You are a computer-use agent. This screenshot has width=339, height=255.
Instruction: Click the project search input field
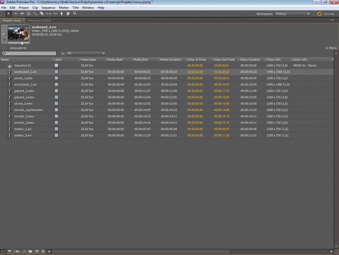[x=30, y=53]
